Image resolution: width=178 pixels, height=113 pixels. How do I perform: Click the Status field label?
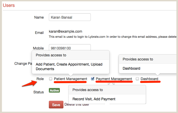tap(39, 92)
